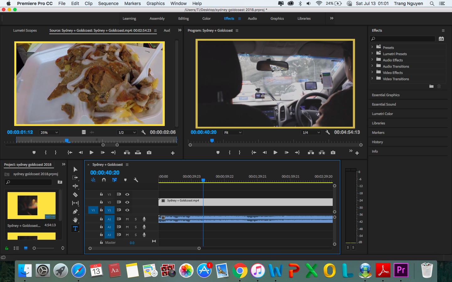Switch to the Color workspace tab
Screen dimensions: 452x282
click(x=207, y=18)
